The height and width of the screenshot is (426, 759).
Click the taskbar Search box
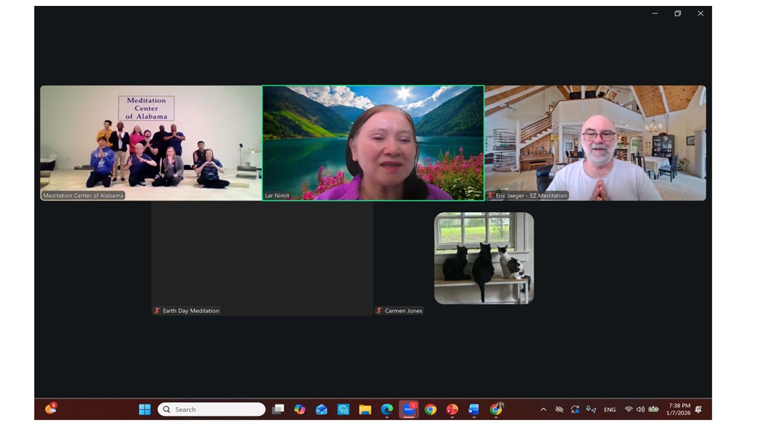click(x=212, y=409)
